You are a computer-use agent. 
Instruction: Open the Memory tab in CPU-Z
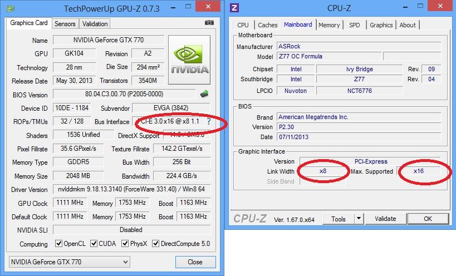click(329, 25)
